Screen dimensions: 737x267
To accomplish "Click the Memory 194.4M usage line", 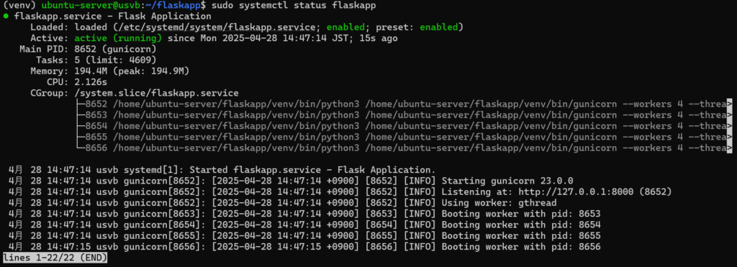I will [109, 71].
